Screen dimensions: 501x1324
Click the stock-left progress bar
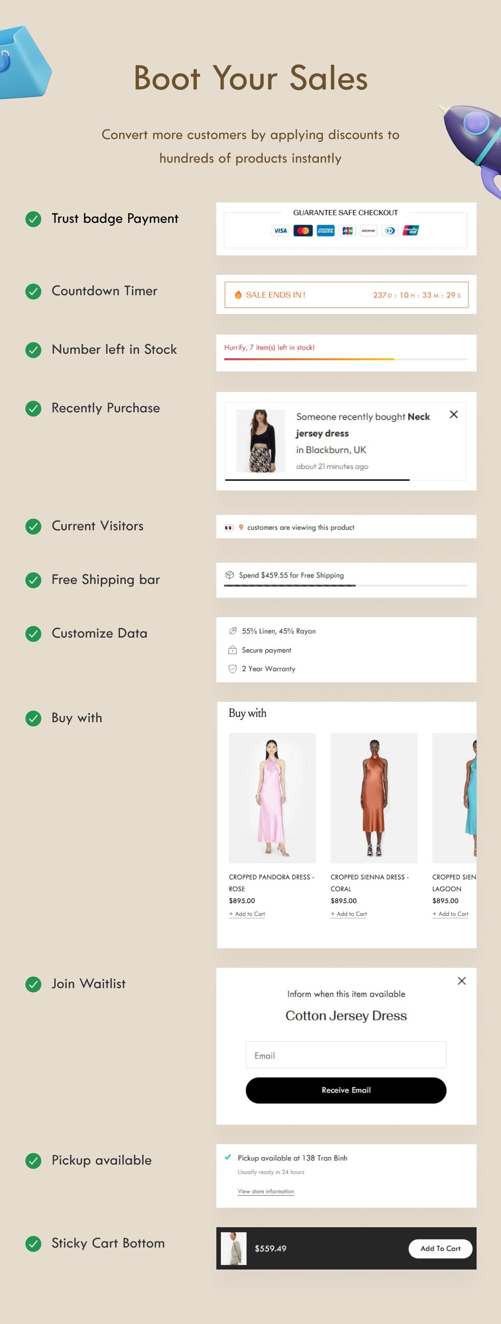[346, 359]
